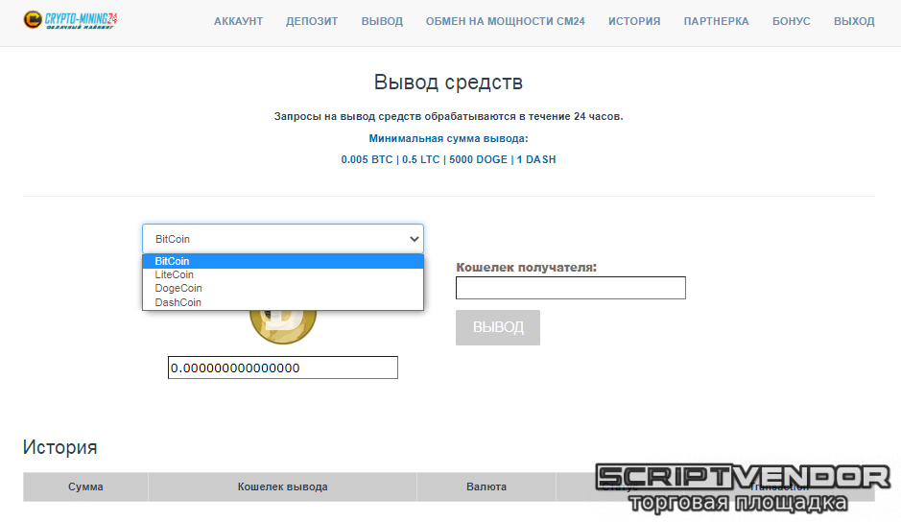Screen dimensions: 901x522
Task: Choose LiteCoin from the currency list
Action: (175, 274)
